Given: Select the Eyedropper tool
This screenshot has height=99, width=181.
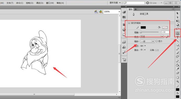Looking at the screenshot, I should coord(178,69).
